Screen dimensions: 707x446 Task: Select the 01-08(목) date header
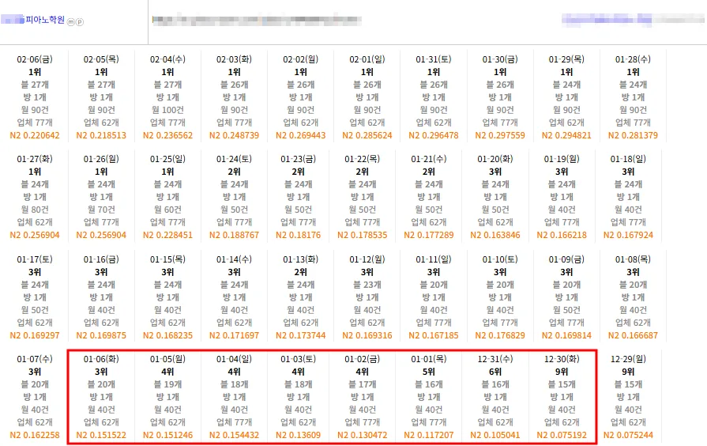(x=633, y=259)
